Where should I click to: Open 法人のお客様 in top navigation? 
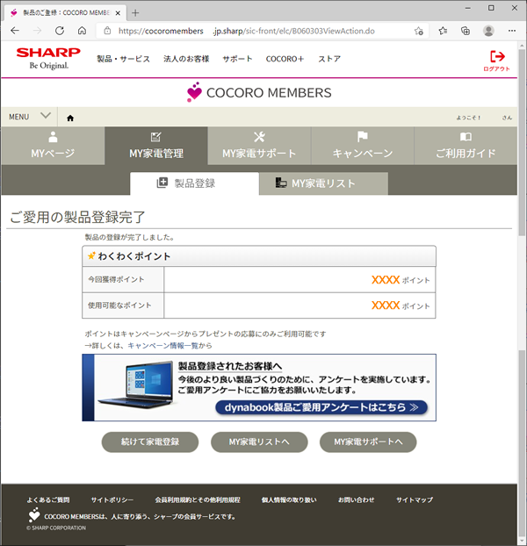186,59
